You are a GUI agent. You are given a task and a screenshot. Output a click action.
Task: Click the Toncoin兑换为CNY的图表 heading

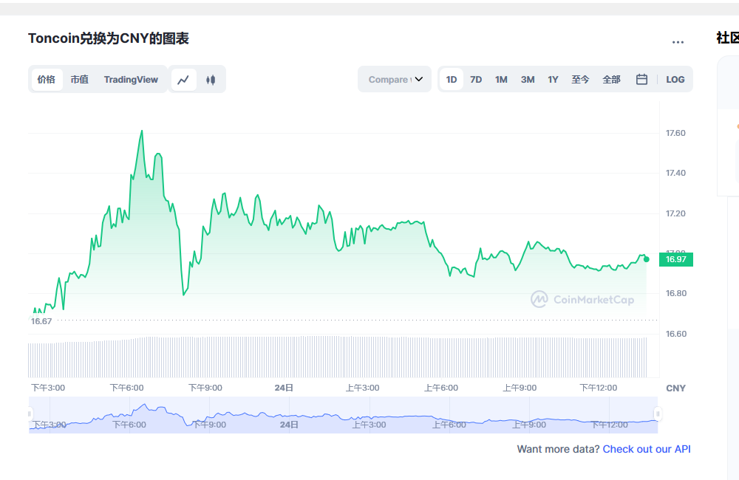[109, 38]
